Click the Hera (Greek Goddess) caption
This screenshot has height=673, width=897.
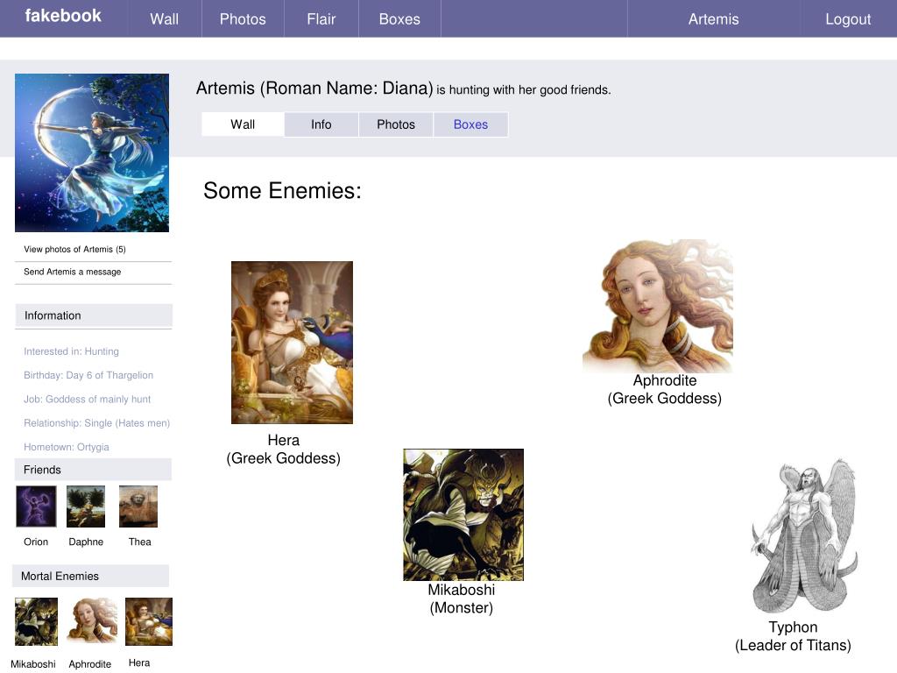click(x=283, y=450)
